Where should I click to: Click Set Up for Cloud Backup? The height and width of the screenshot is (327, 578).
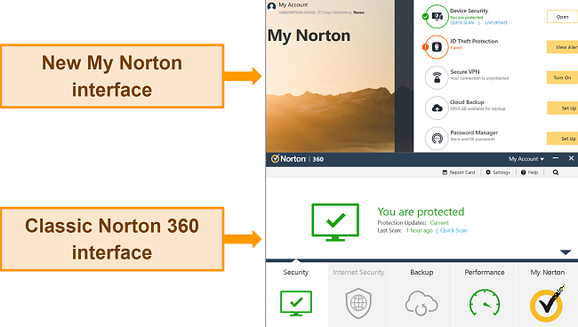click(562, 108)
